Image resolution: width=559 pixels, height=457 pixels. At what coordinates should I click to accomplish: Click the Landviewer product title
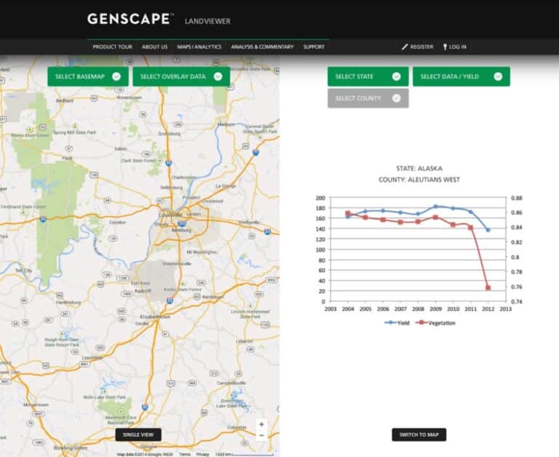click(207, 21)
